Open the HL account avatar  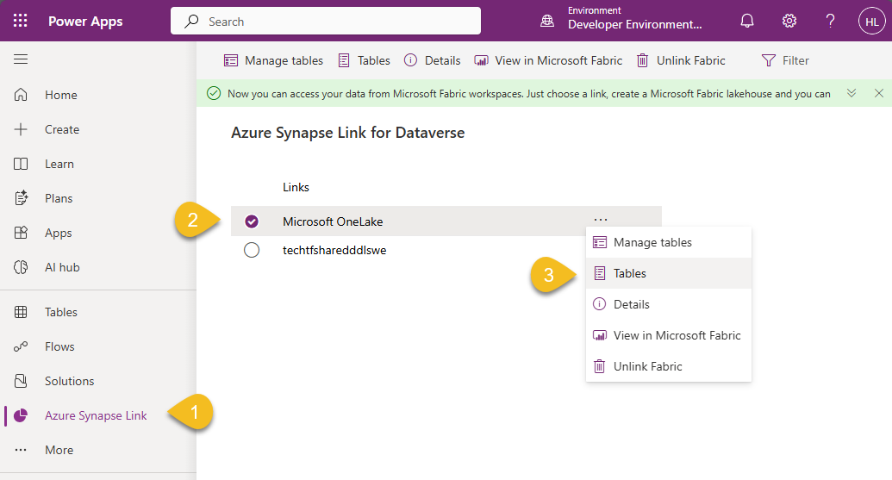[871, 21]
